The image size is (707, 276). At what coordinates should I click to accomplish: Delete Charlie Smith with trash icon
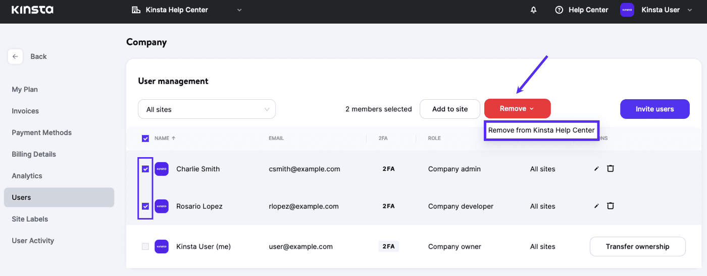click(x=610, y=168)
